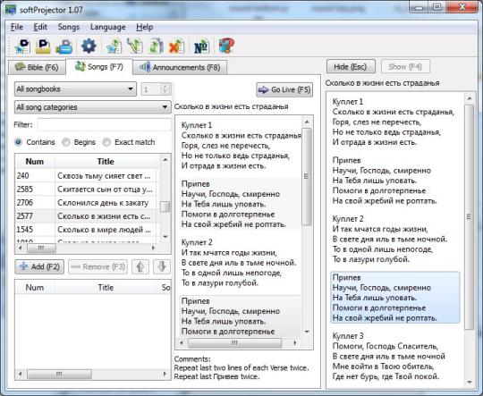The width and height of the screenshot is (483, 396).
Task: Expand the All songbooks dropdown
Action: pos(75,89)
